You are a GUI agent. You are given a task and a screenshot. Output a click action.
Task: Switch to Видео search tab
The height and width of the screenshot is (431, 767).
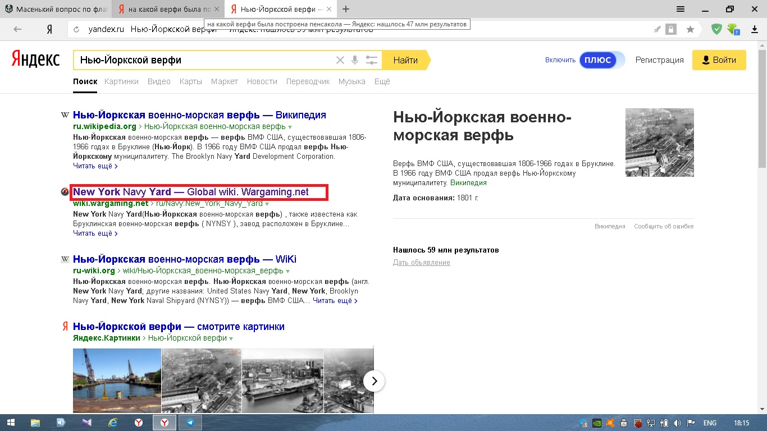click(159, 81)
